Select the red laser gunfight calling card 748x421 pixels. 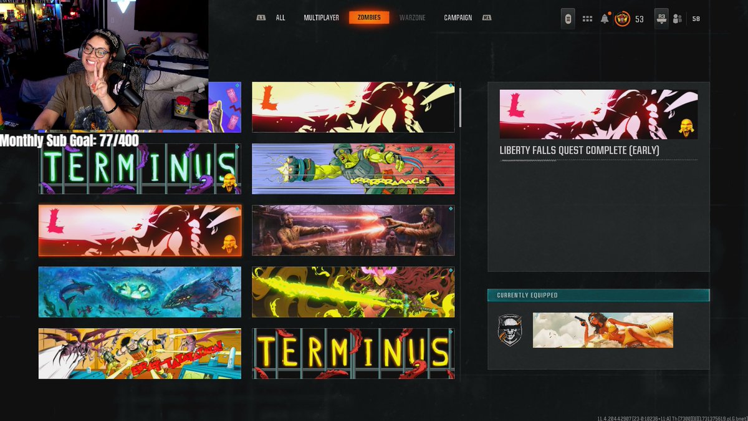353,230
